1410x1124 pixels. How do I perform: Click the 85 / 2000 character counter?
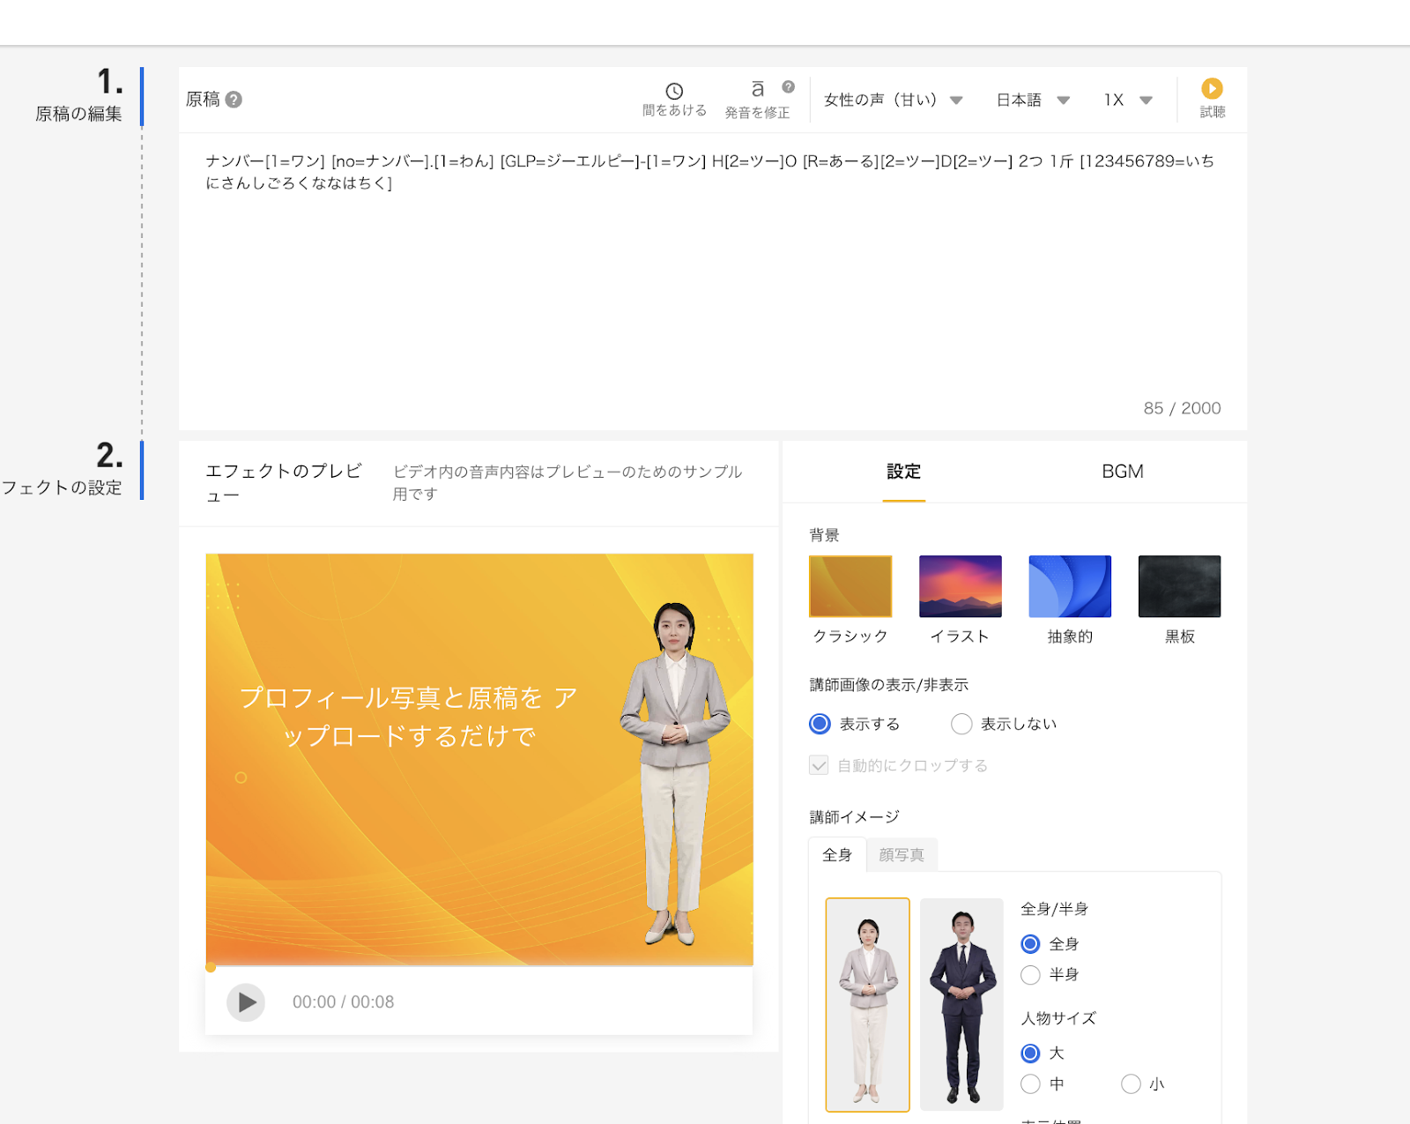coord(1182,408)
